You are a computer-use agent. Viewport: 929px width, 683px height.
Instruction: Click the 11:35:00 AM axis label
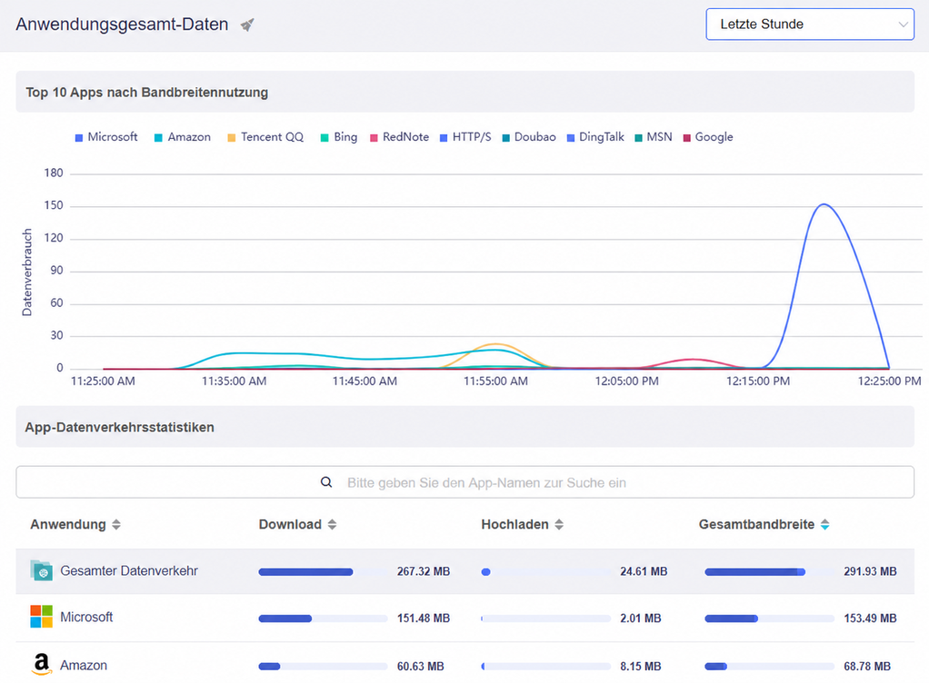[234, 381]
